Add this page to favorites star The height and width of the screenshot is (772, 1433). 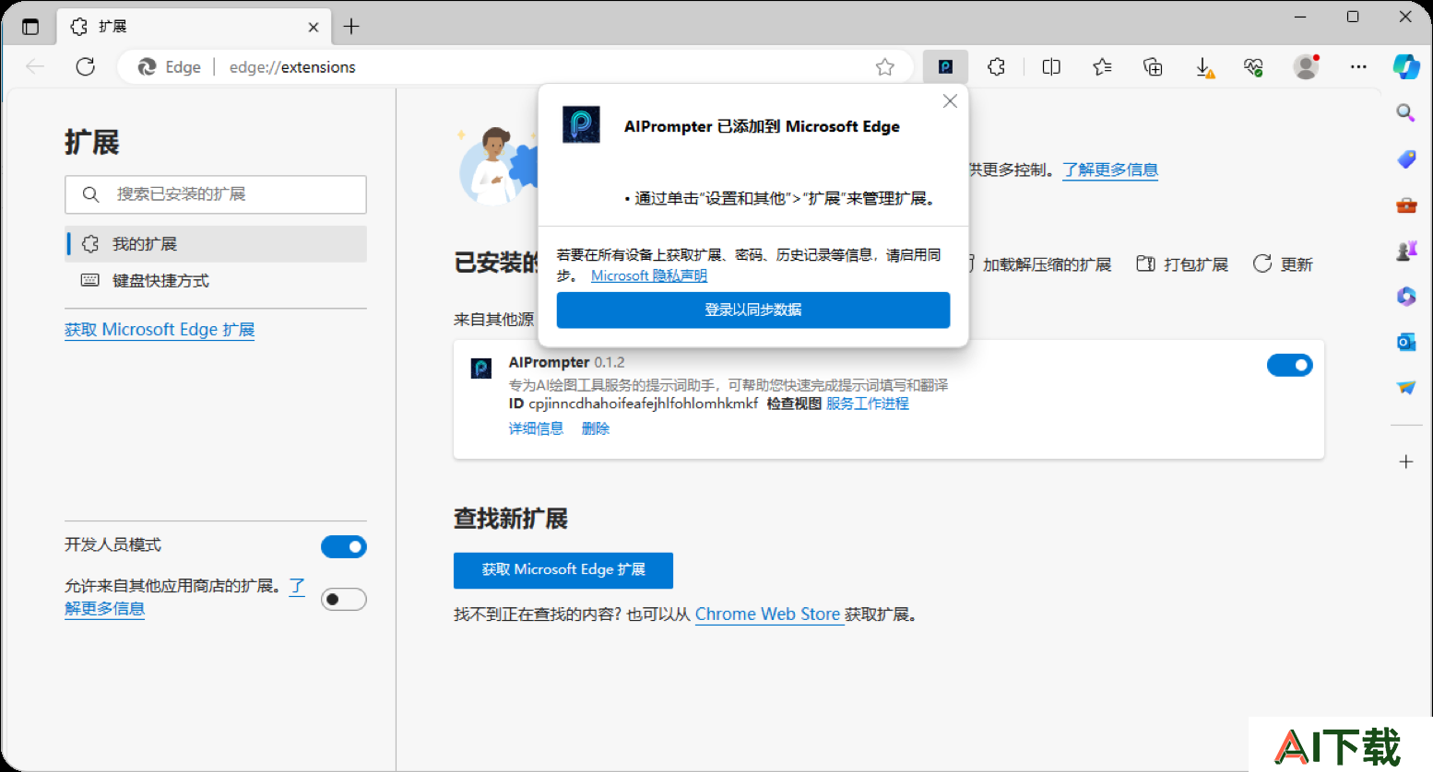885,66
